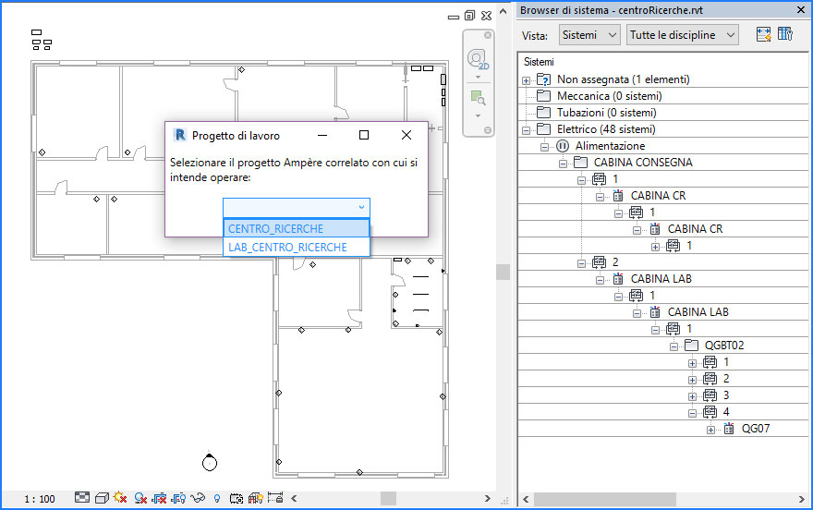This screenshot has height=510, width=813.
Task: Click Browser di sistema horizontal scrollbar thumb
Action: 605,499
